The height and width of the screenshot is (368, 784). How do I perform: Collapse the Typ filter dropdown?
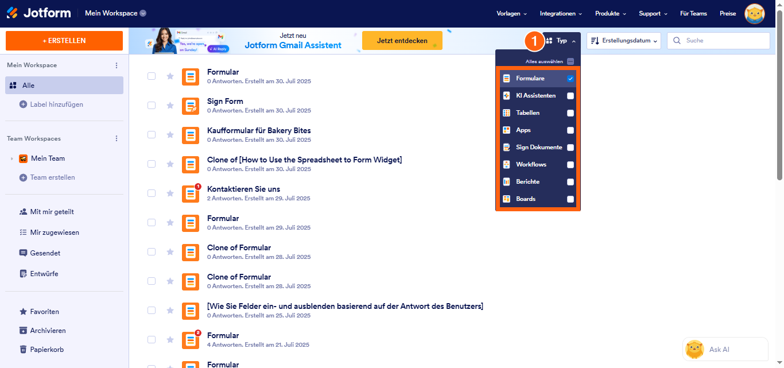pos(561,41)
